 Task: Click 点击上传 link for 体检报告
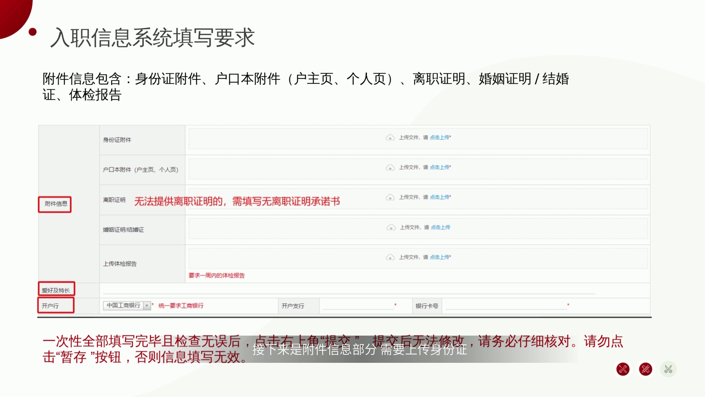(x=440, y=257)
